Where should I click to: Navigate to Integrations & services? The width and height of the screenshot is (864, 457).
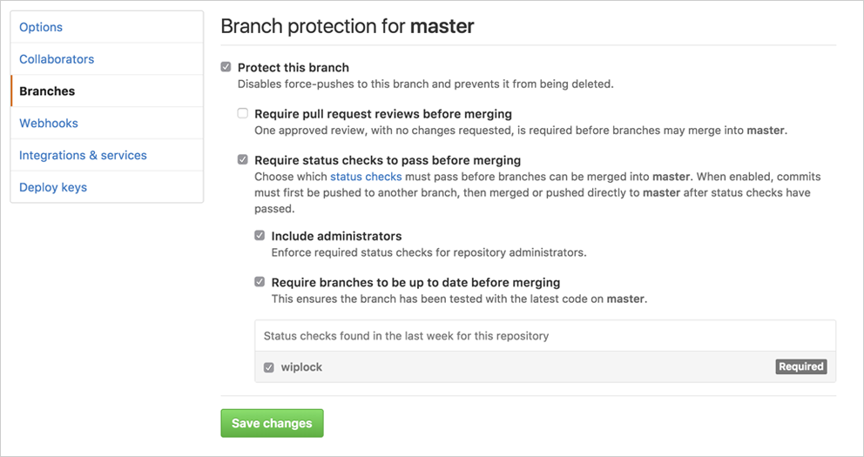(x=83, y=155)
